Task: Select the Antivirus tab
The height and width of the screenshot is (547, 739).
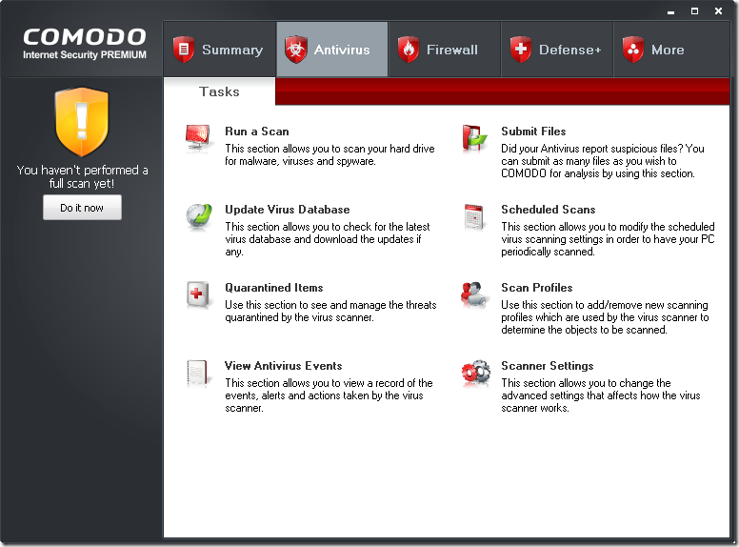Action: click(x=332, y=49)
